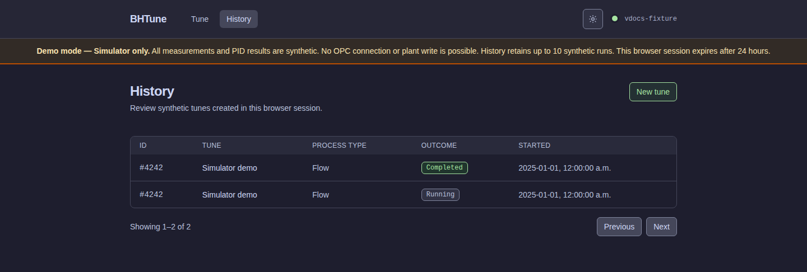Click the Completed outcome badge
Viewport: 807px width, 272px height.
click(x=444, y=167)
